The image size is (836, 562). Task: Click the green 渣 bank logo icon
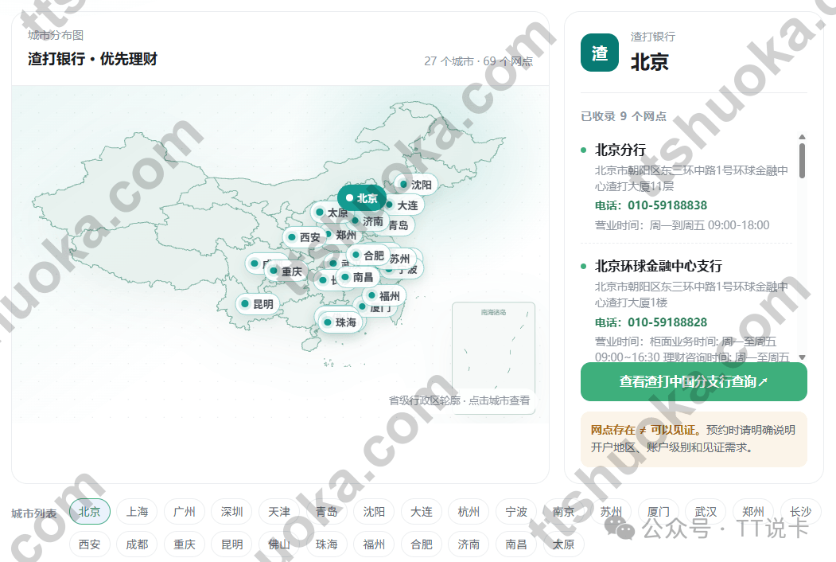(x=600, y=53)
